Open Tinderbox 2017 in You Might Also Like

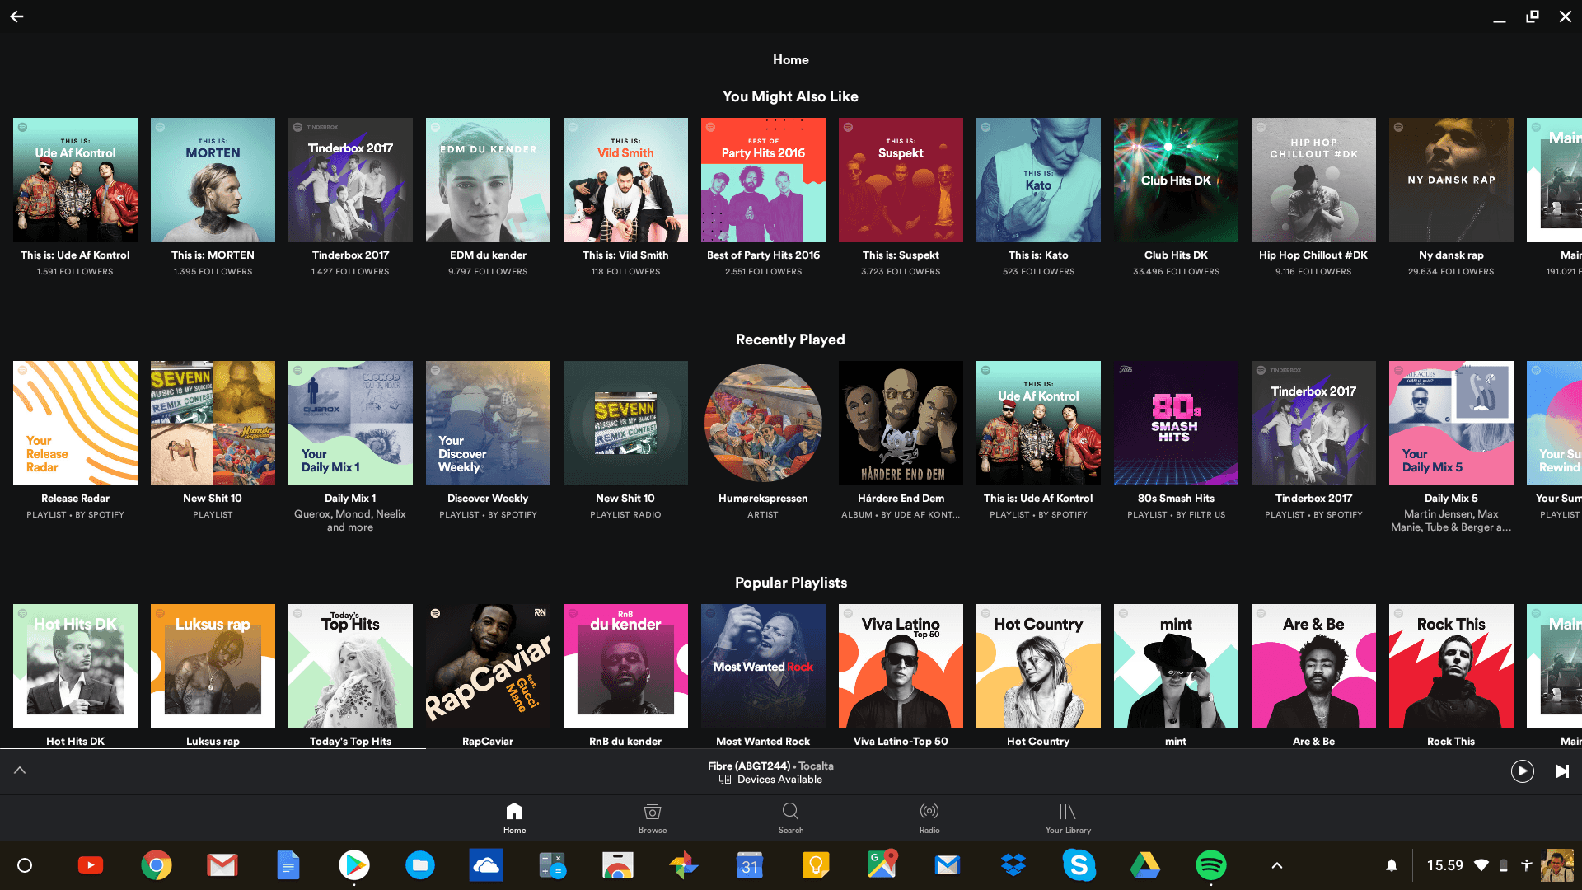(350, 180)
